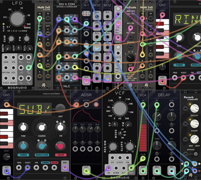Toggle the 4-1 module 2/3/4 step selector
Image resolution: width=201 pixels, height=180 pixels.
pos(86,14)
